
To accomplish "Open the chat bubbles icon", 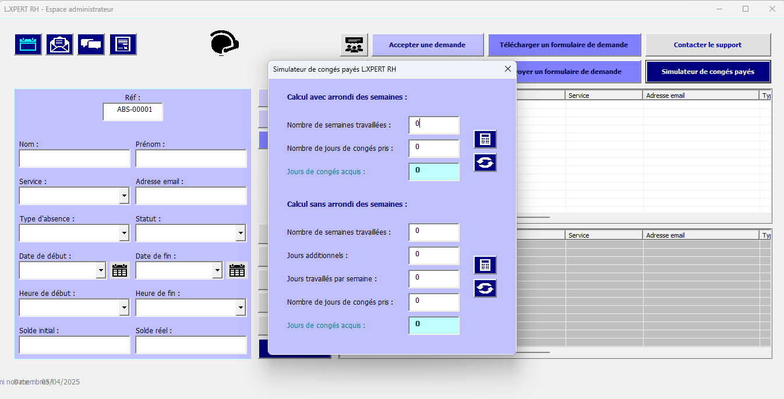I will point(91,44).
